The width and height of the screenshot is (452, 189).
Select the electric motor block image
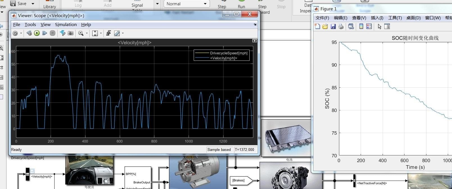coord(198,172)
